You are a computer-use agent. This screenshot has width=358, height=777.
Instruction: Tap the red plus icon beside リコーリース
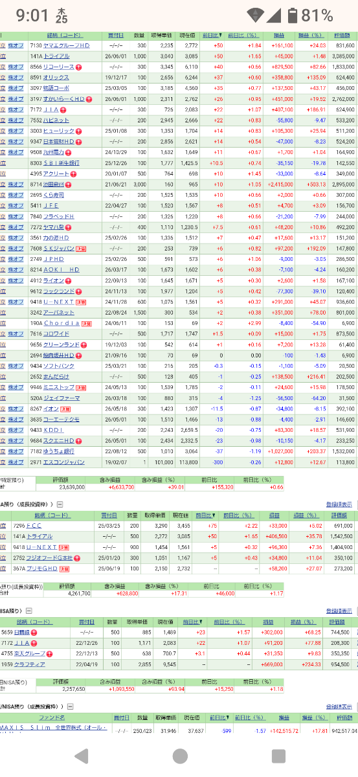coord(79,67)
